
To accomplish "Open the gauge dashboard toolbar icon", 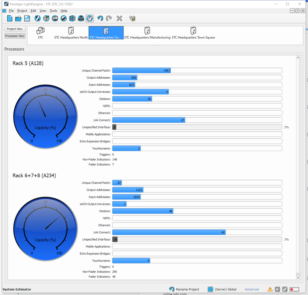I will click(54, 18).
